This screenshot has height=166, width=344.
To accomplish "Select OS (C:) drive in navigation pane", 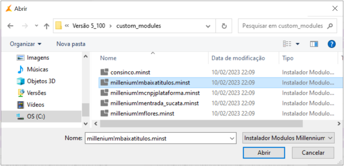I will (x=41, y=116).
